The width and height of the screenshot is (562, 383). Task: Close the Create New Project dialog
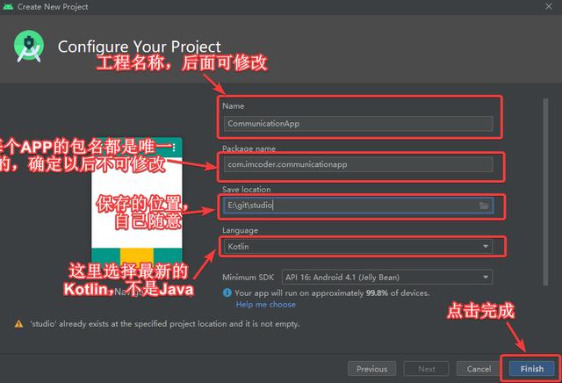point(549,6)
